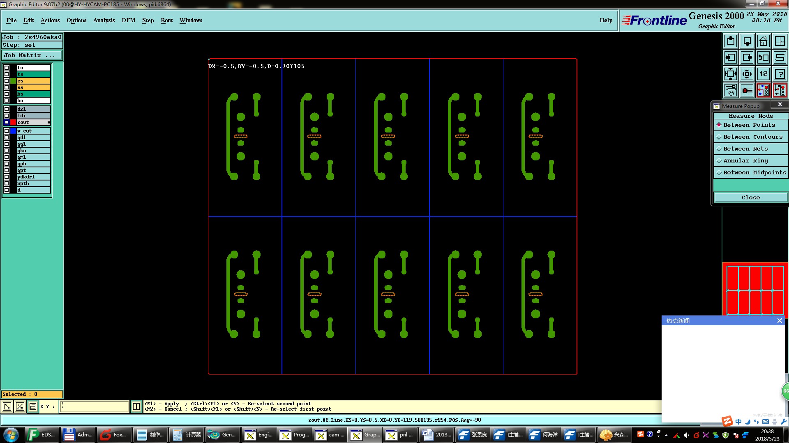This screenshot has height=443, width=789.
Task: Toggle display checkbox for layer bs
Action: (x=7, y=94)
